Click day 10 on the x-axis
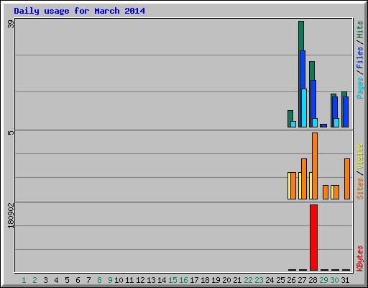The width and height of the screenshot is (368, 288). (119, 280)
